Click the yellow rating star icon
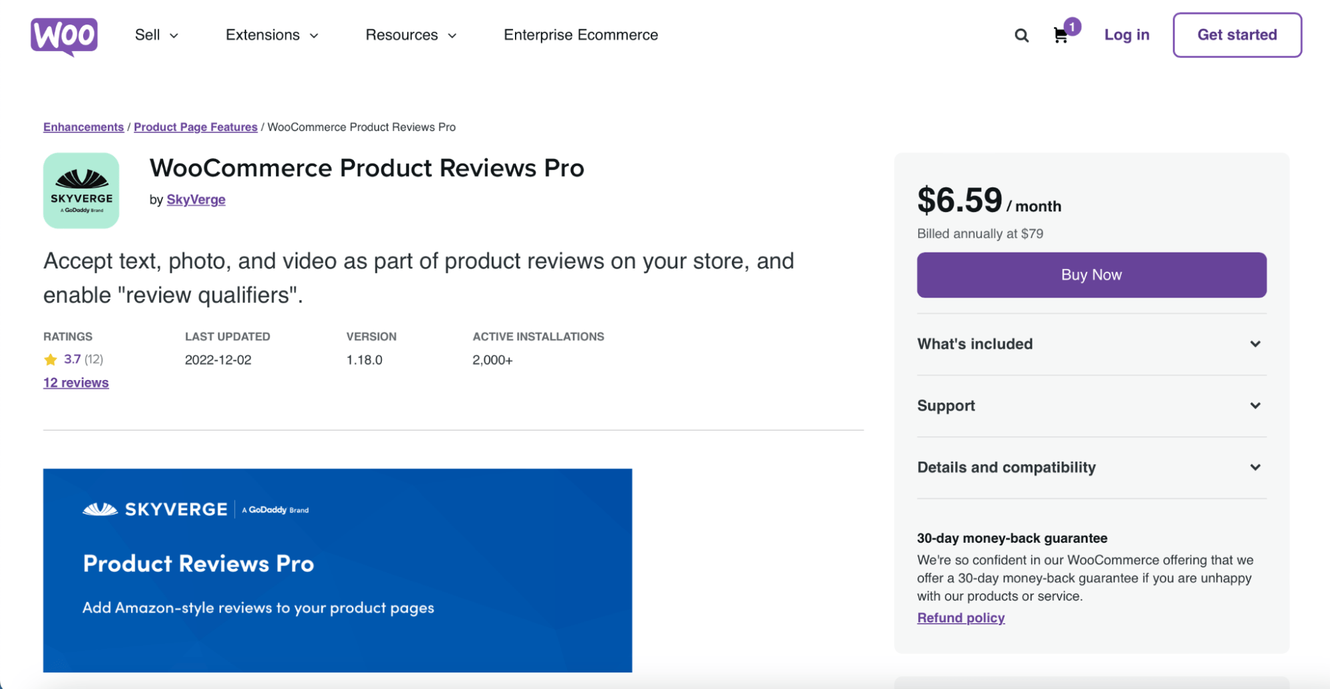This screenshot has width=1330, height=689. pyautogui.click(x=51, y=359)
